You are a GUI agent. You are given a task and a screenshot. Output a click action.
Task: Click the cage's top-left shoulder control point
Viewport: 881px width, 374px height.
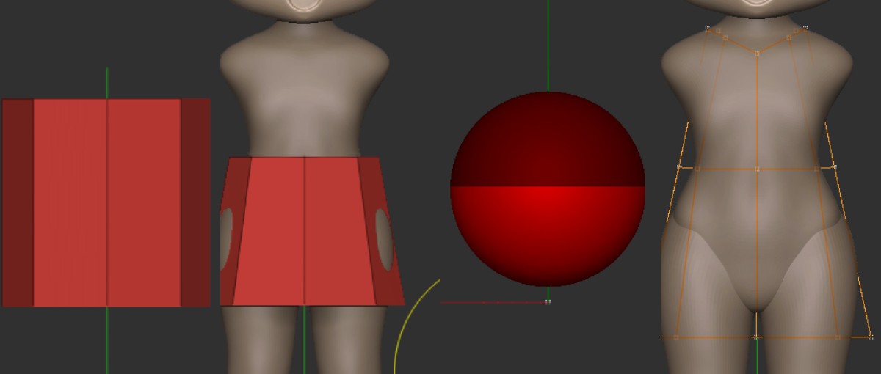708,29
